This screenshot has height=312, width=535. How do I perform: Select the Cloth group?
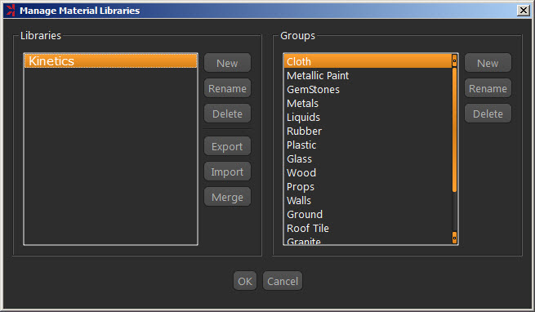tap(368, 61)
